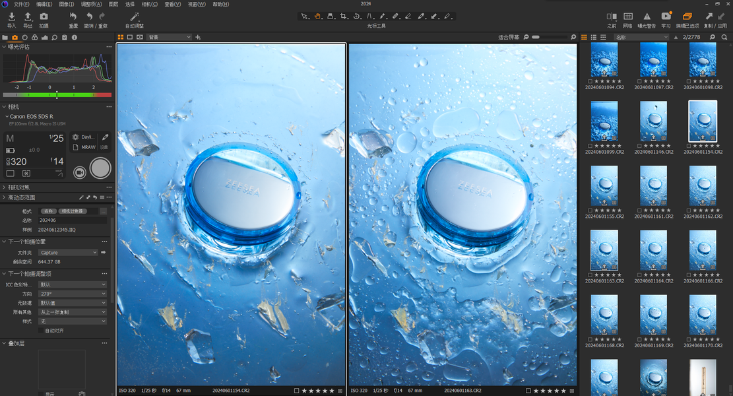The height and width of the screenshot is (396, 733).
Task: Open the 文件(F) menu
Action: tap(22, 4)
